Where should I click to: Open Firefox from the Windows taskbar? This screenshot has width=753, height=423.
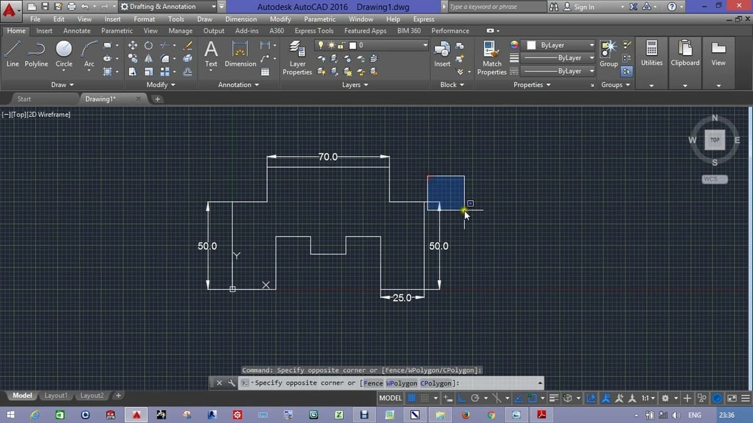coord(465,414)
